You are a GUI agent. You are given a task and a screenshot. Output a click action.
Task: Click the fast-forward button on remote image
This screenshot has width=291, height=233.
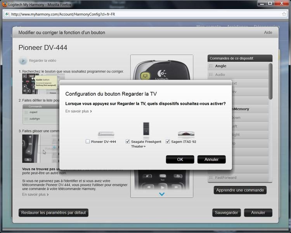coord(176,187)
